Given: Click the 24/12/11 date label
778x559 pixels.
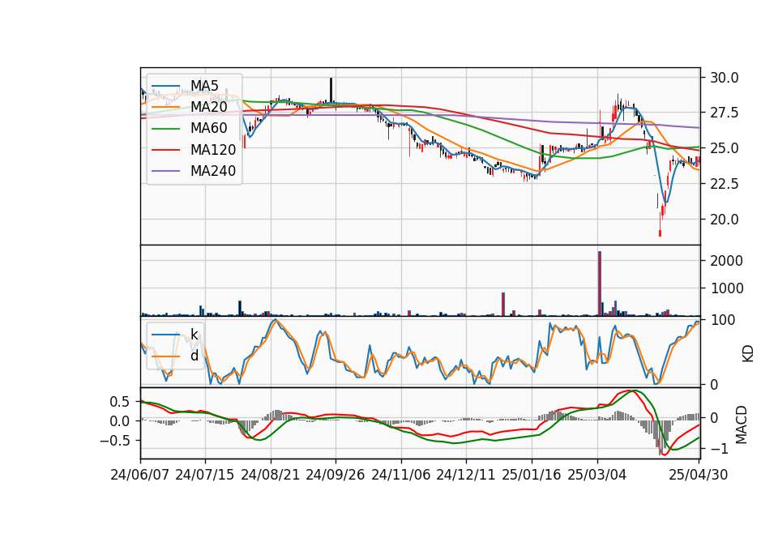Looking at the screenshot, I should click(466, 475).
